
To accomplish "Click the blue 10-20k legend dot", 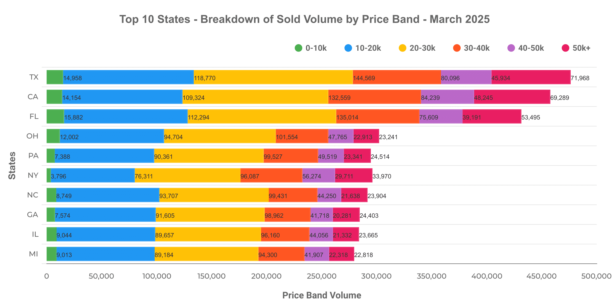I will (348, 48).
